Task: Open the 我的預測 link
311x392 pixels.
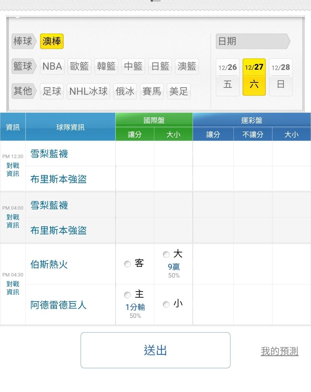Action: [279, 351]
